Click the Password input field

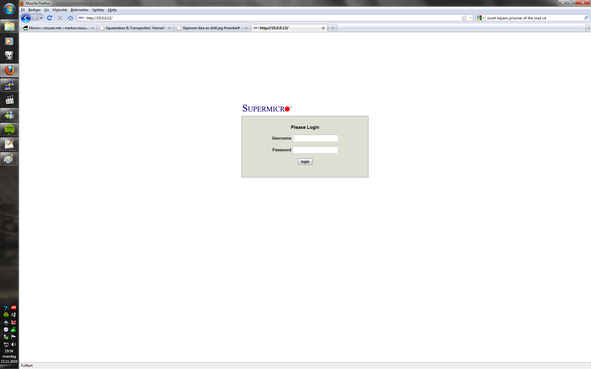click(x=315, y=150)
